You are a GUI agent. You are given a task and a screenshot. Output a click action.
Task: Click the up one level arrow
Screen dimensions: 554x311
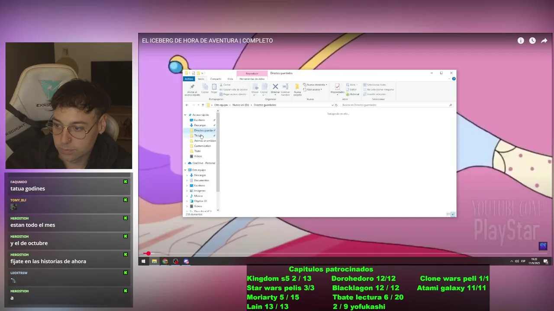(x=203, y=105)
